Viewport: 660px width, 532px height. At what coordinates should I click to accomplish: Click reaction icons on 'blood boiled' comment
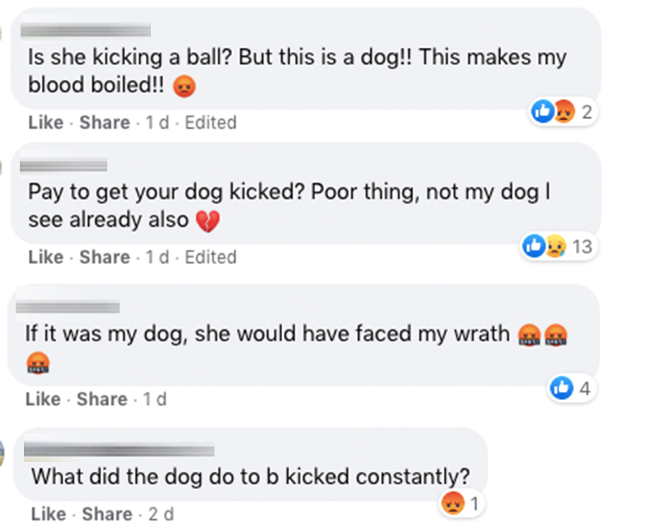562,111
